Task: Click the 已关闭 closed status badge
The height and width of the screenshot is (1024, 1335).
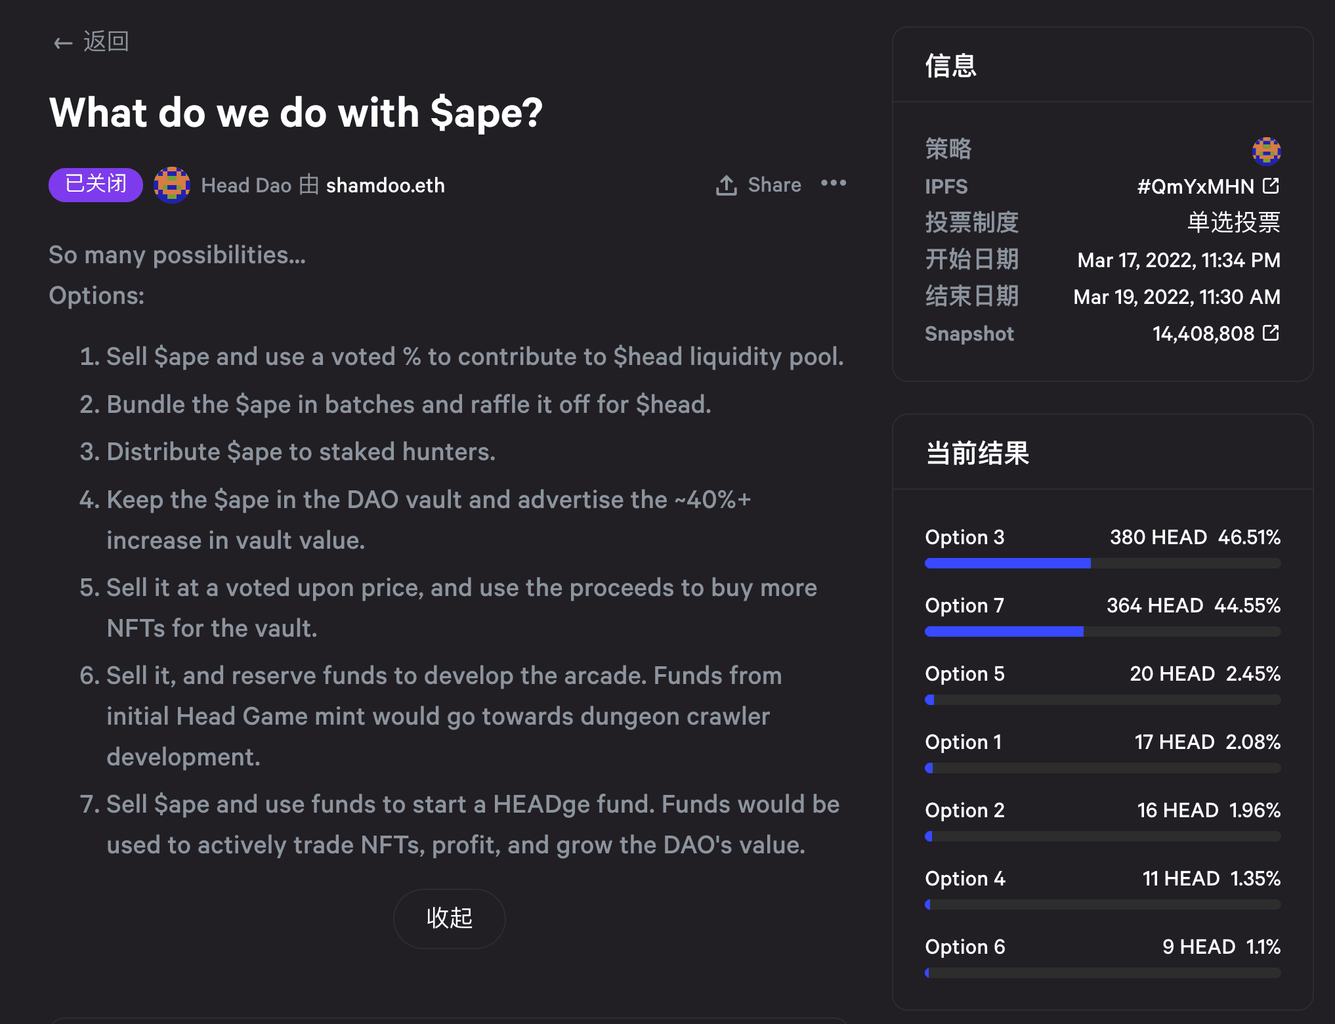Action: pyautogui.click(x=96, y=184)
